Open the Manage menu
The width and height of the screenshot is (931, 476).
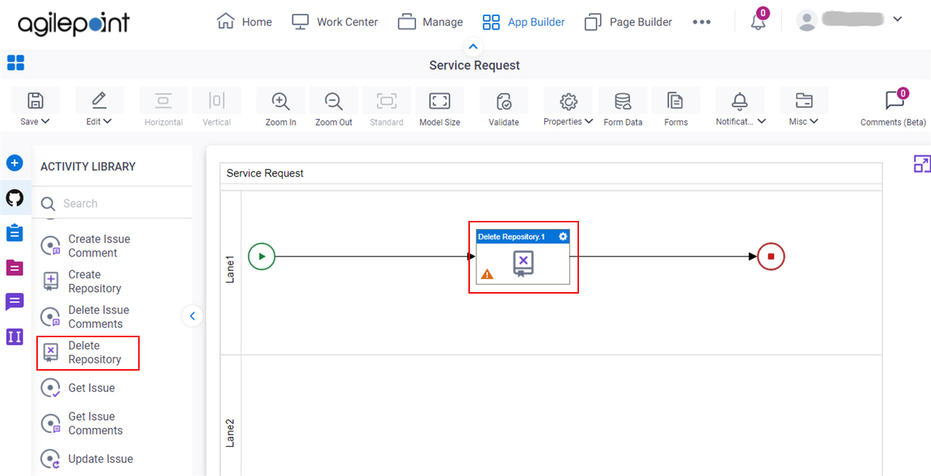pos(431,22)
